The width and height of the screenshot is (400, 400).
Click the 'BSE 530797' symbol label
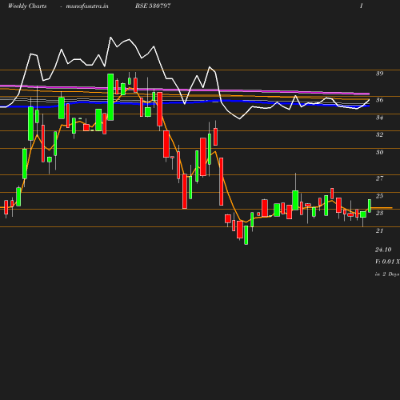click(x=153, y=6)
